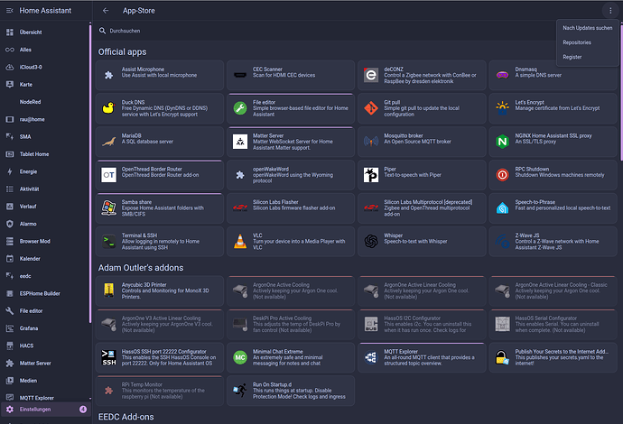623x424 pixels.
Task: Go back using the arrow beside App-Store
Action: click(x=106, y=11)
